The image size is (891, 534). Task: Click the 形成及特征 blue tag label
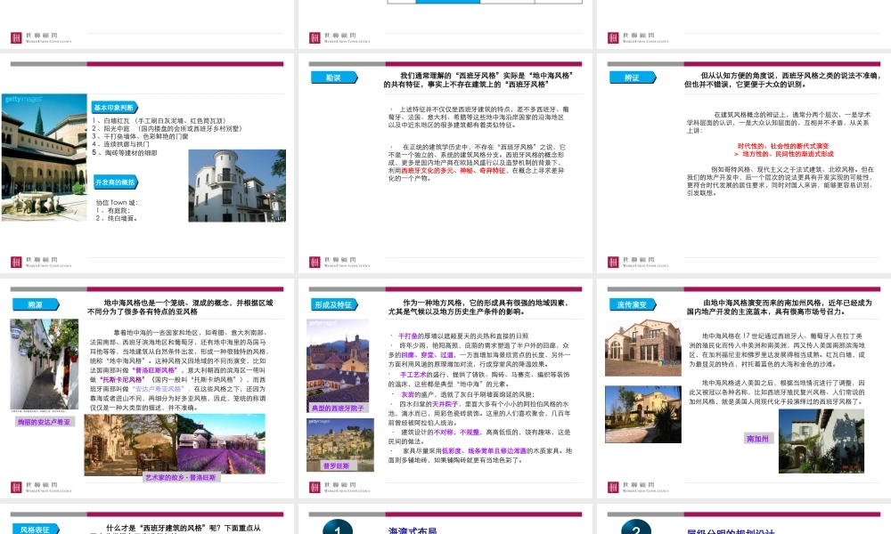(333, 304)
